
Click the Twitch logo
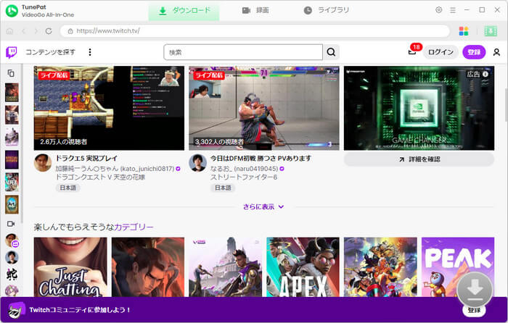coord(12,52)
